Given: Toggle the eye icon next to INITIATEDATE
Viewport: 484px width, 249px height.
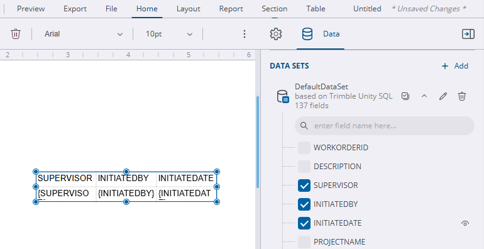Looking at the screenshot, I should coord(465,223).
